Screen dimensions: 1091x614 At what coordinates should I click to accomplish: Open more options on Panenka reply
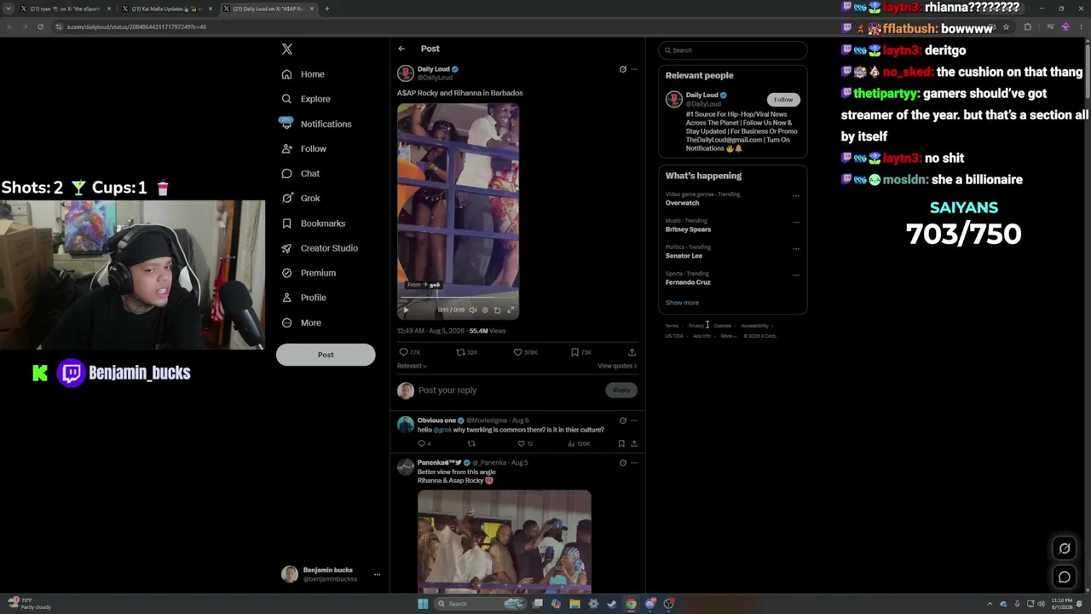point(634,463)
